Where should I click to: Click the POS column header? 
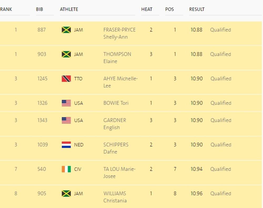[169, 9]
